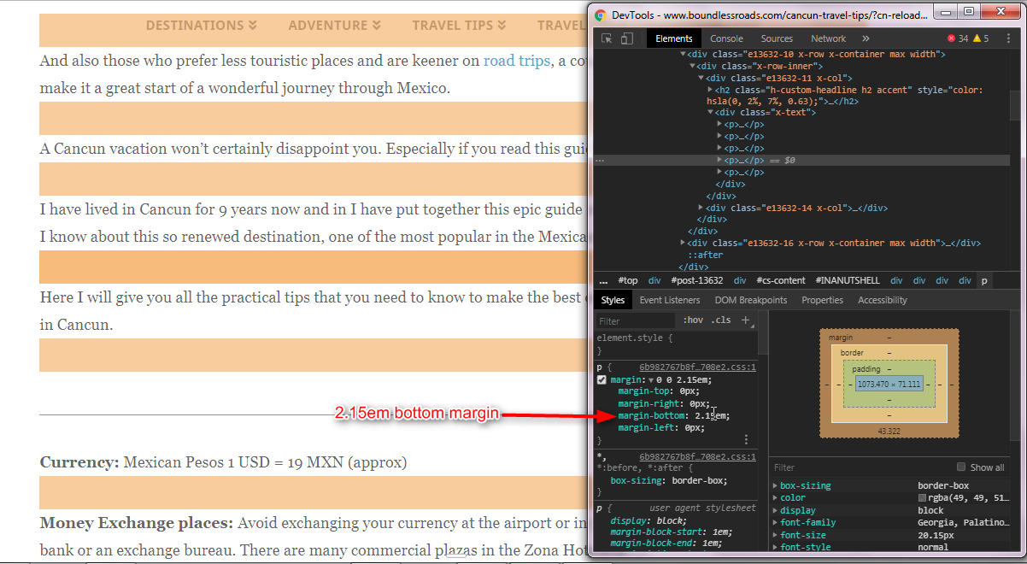1027x564 pixels.
Task: Click the element.style rule header
Action: point(635,338)
